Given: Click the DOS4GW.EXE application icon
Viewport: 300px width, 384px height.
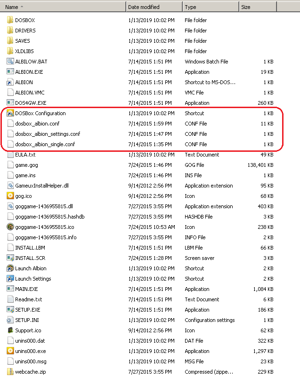Looking at the screenshot, I should click(x=10, y=102).
